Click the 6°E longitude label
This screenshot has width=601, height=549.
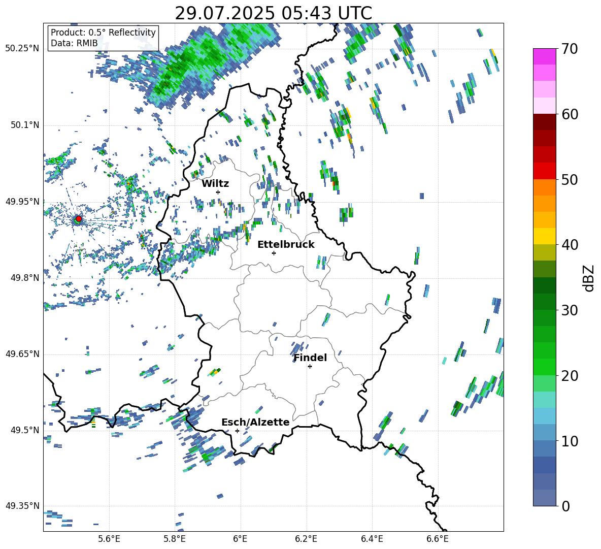pyautogui.click(x=240, y=539)
